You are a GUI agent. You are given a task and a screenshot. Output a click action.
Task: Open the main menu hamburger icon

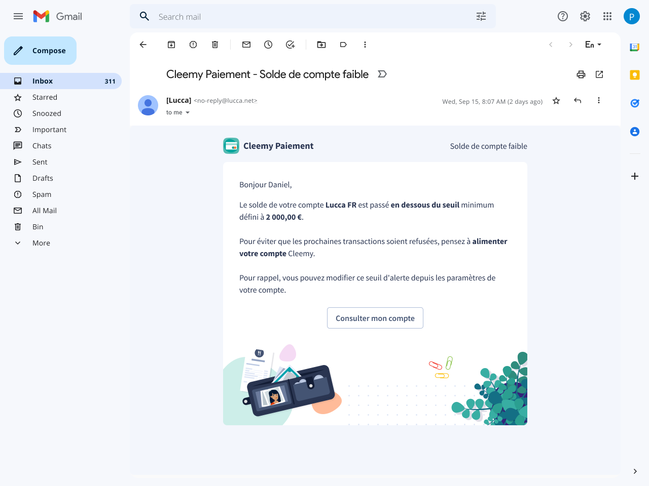tap(18, 16)
